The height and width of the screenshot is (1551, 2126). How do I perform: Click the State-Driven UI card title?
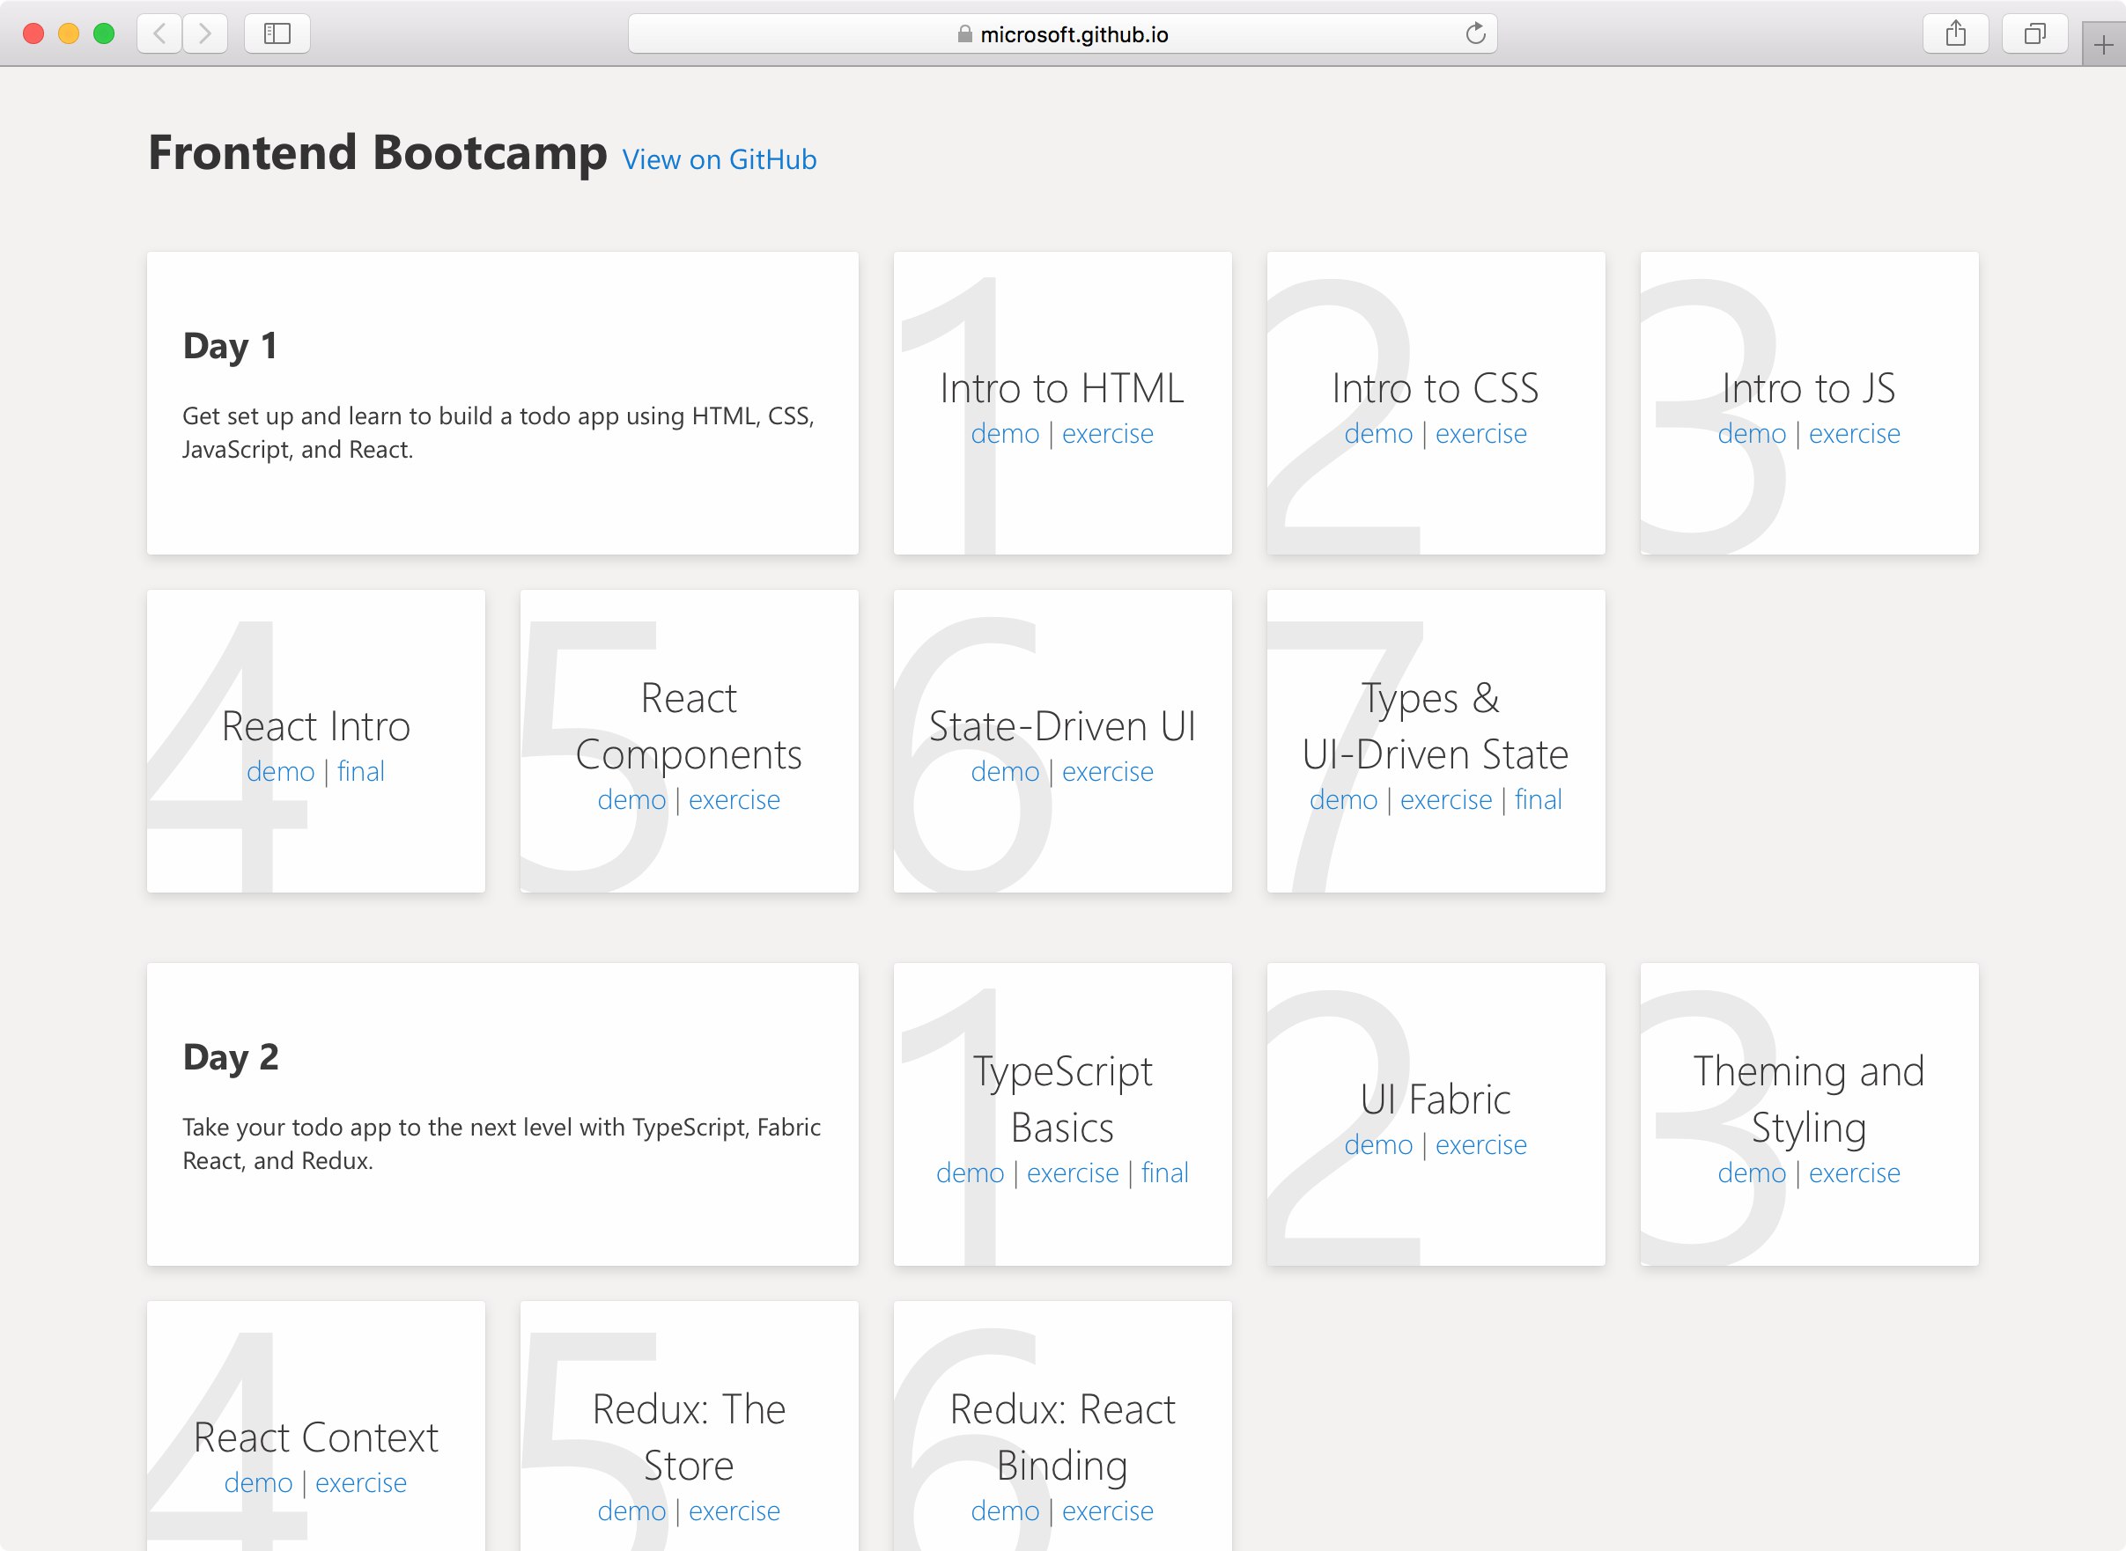1062,725
